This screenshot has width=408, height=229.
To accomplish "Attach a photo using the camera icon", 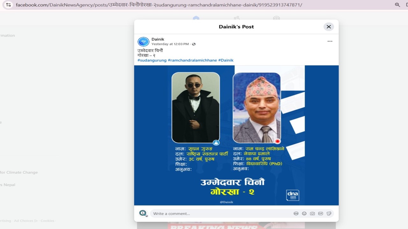I will 312,214.
